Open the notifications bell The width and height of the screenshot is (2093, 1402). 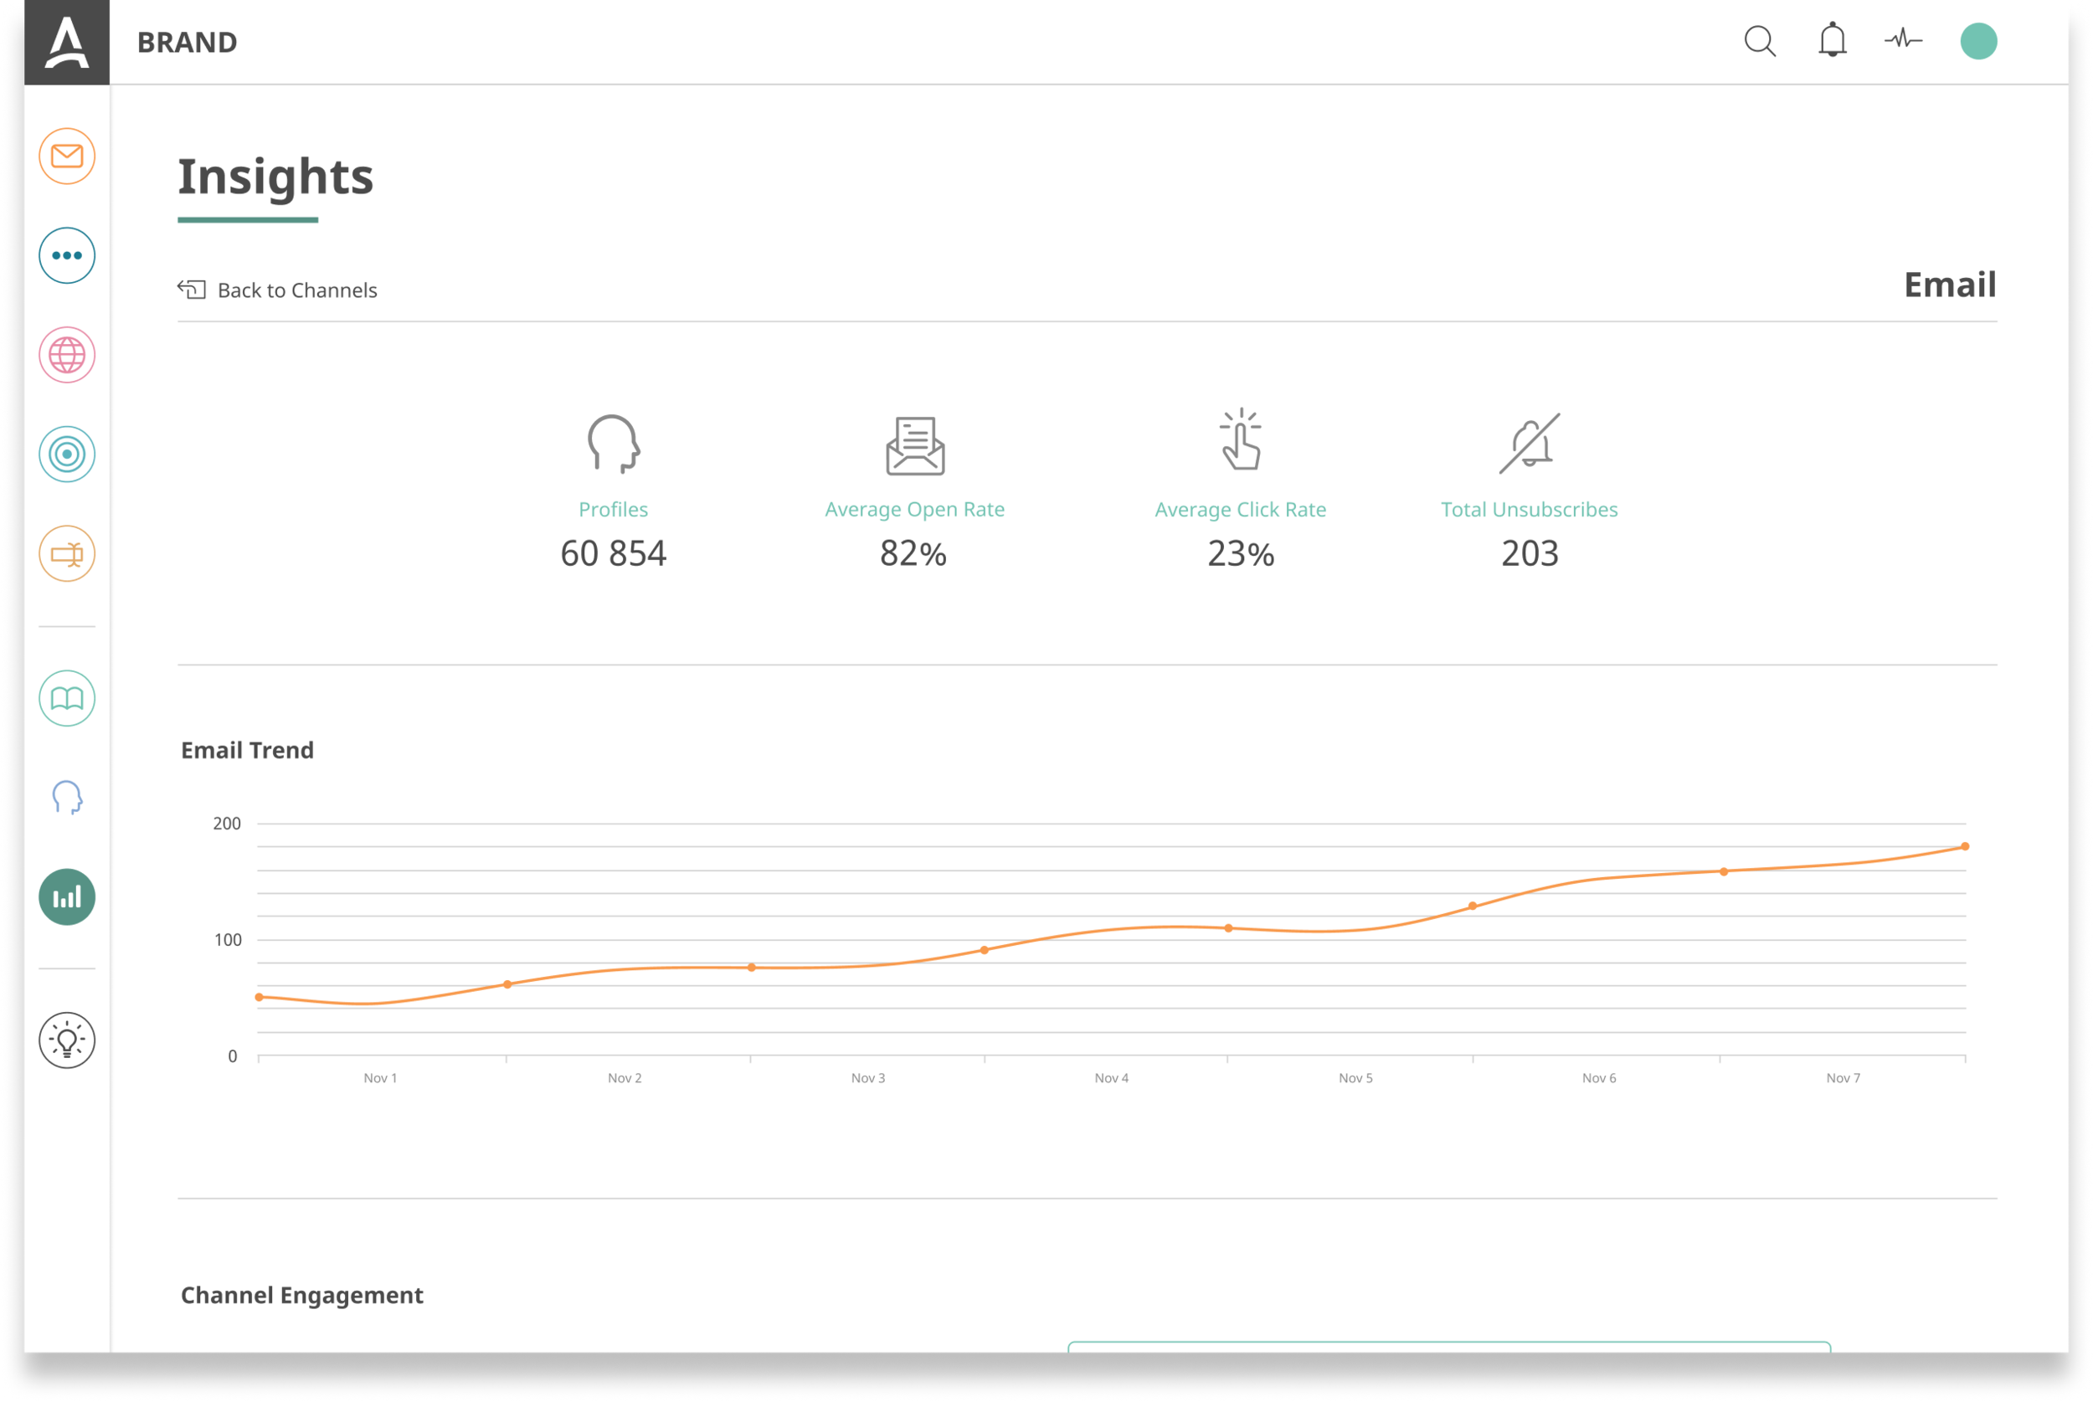click(1832, 41)
